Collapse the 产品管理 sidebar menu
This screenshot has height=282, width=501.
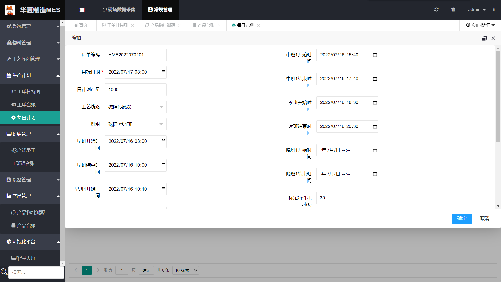tap(30, 196)
